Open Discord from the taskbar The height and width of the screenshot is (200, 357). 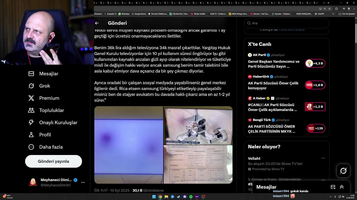click(185, 197)
